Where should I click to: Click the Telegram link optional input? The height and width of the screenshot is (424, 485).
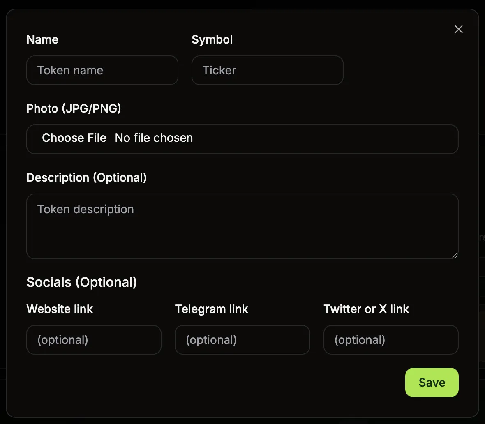pyautogui.click(x=242, y=340)
